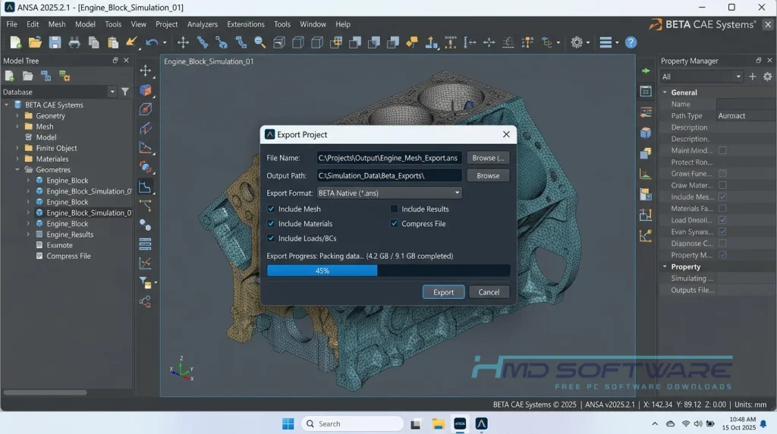Screen dimensions: 777x434
Task: Select Engine_Results in model tree
Action: [70, 234]
